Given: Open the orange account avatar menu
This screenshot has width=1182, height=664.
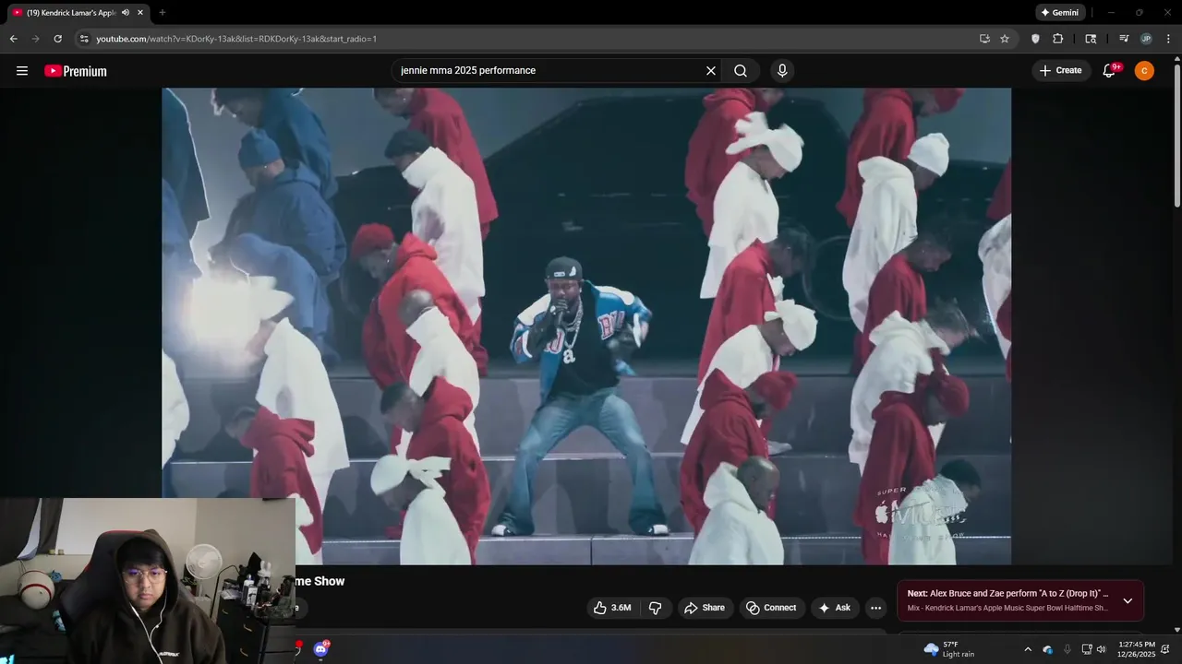Looking at the screenshot, I should click(1144, 71).
